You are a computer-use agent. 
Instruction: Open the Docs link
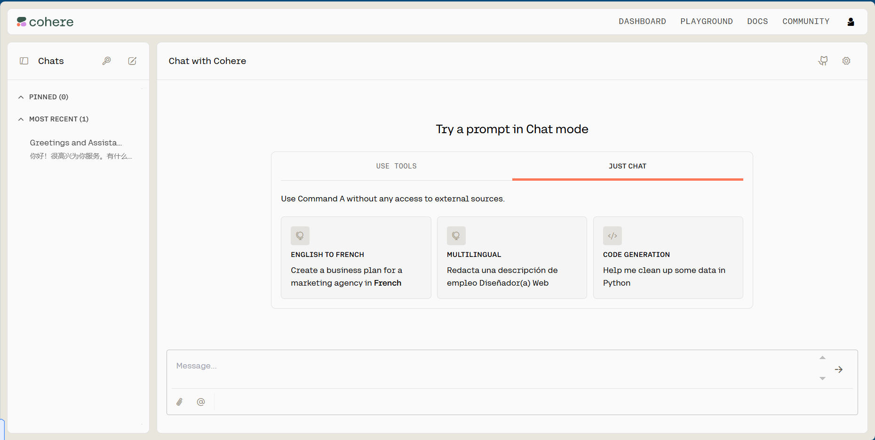757,22
